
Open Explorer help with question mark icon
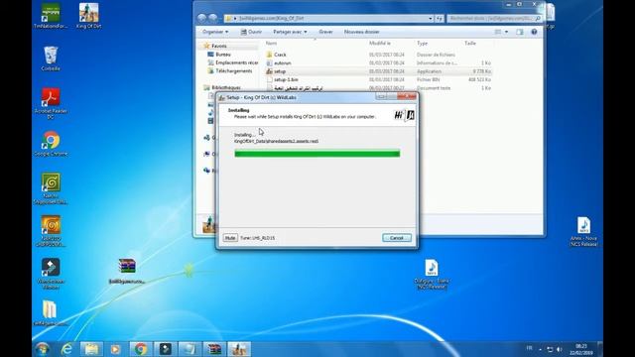click(534, 32)
